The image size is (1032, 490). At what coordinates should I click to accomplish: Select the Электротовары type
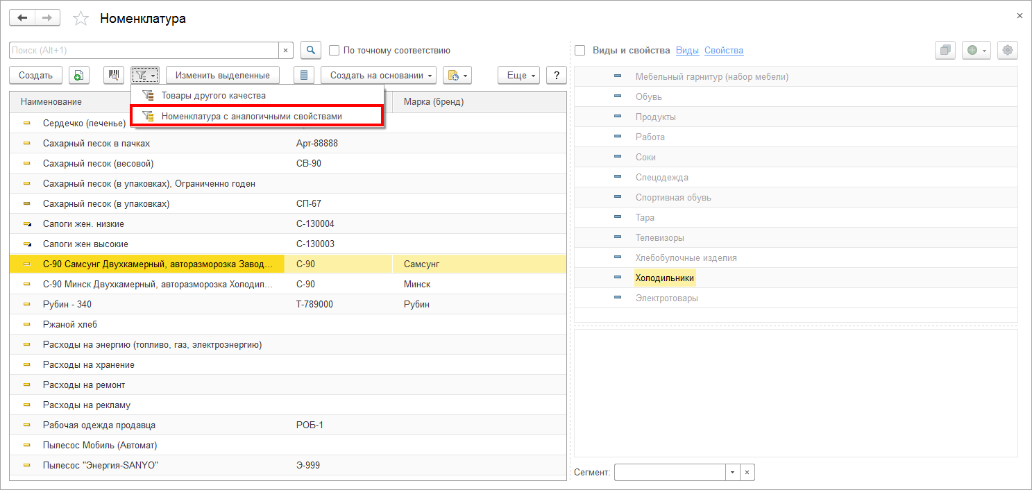(x=667, y=298)
